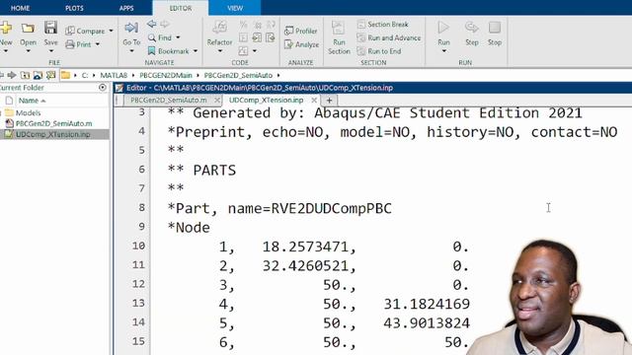Click PBCGEN2DMain in the address path
Screen dimensions: 632x355
click(x=166, y=75)
